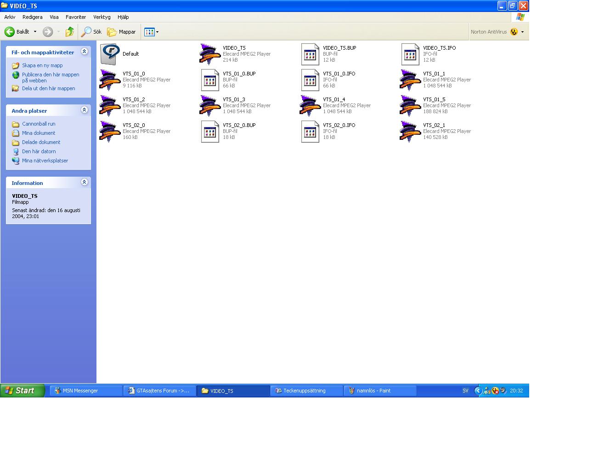Image resolution: width=599 pixels, height=449 pixels.
Task: Expand hidden system tray icons arrow
Action: coord(478,391)
